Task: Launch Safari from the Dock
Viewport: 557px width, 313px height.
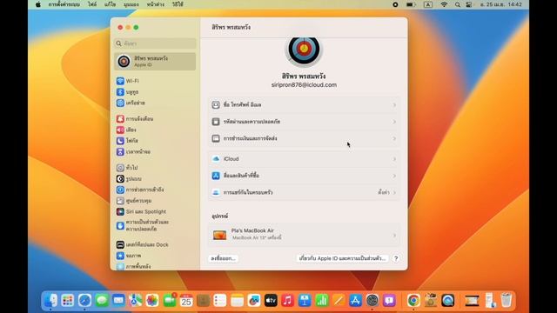Action: click(84, 301)
